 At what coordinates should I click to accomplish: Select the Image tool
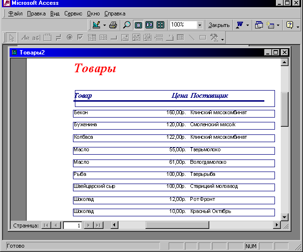point(125,38)
